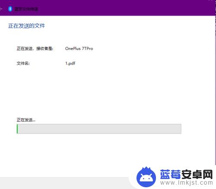Click the recipient name OnePlus 7TPro

pos(79,49)
